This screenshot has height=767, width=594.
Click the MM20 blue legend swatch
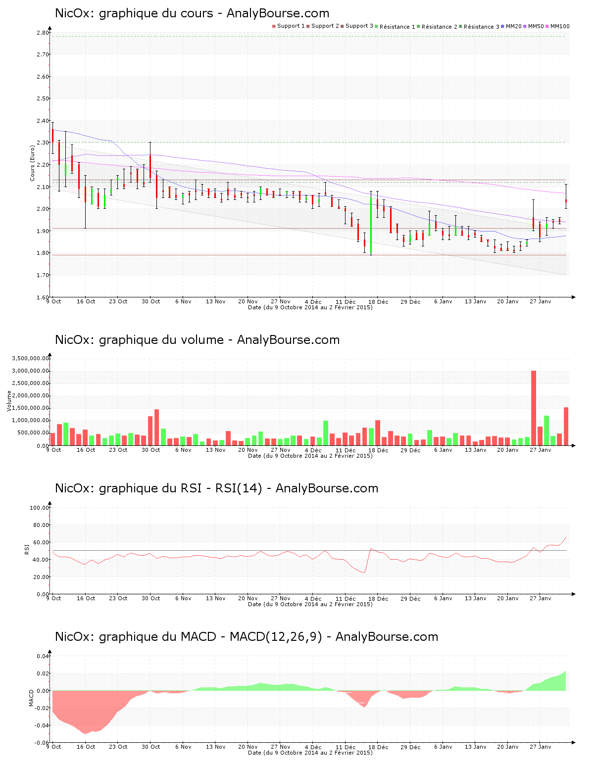coord(503,26)
